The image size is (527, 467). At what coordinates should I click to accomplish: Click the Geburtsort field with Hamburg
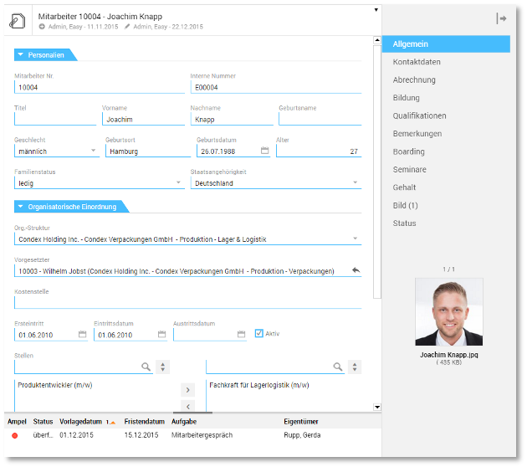point(148,151)
